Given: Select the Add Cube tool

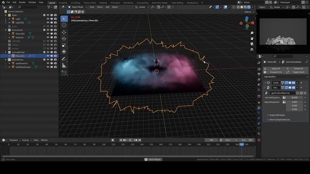Looking at the screenshot, I should coord(64,72).
